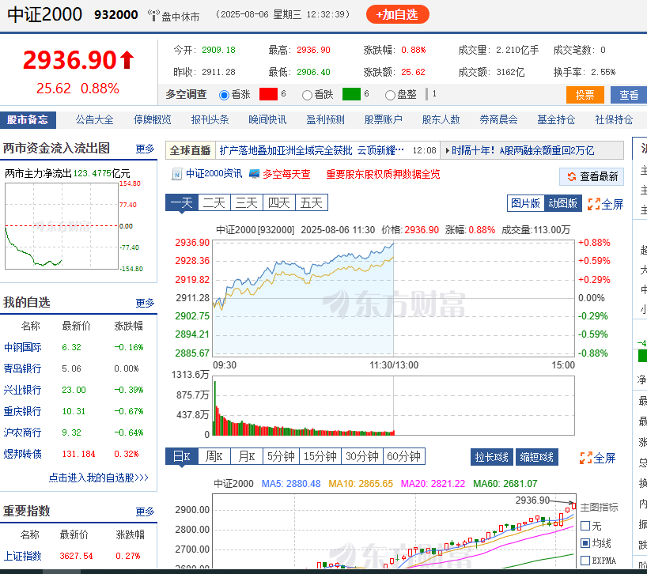This screenshot has width=647, height=574.
Task: Click the orange 投票 button
Action: pos(585,95)
